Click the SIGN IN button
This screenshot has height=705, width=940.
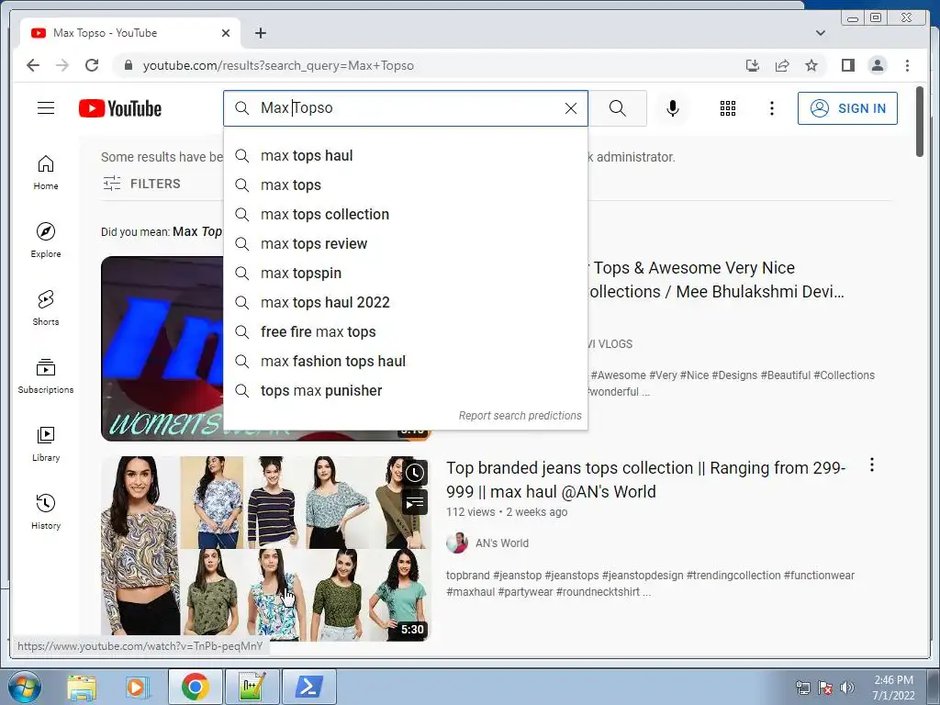pyautogui.click(x=847, y=108)
